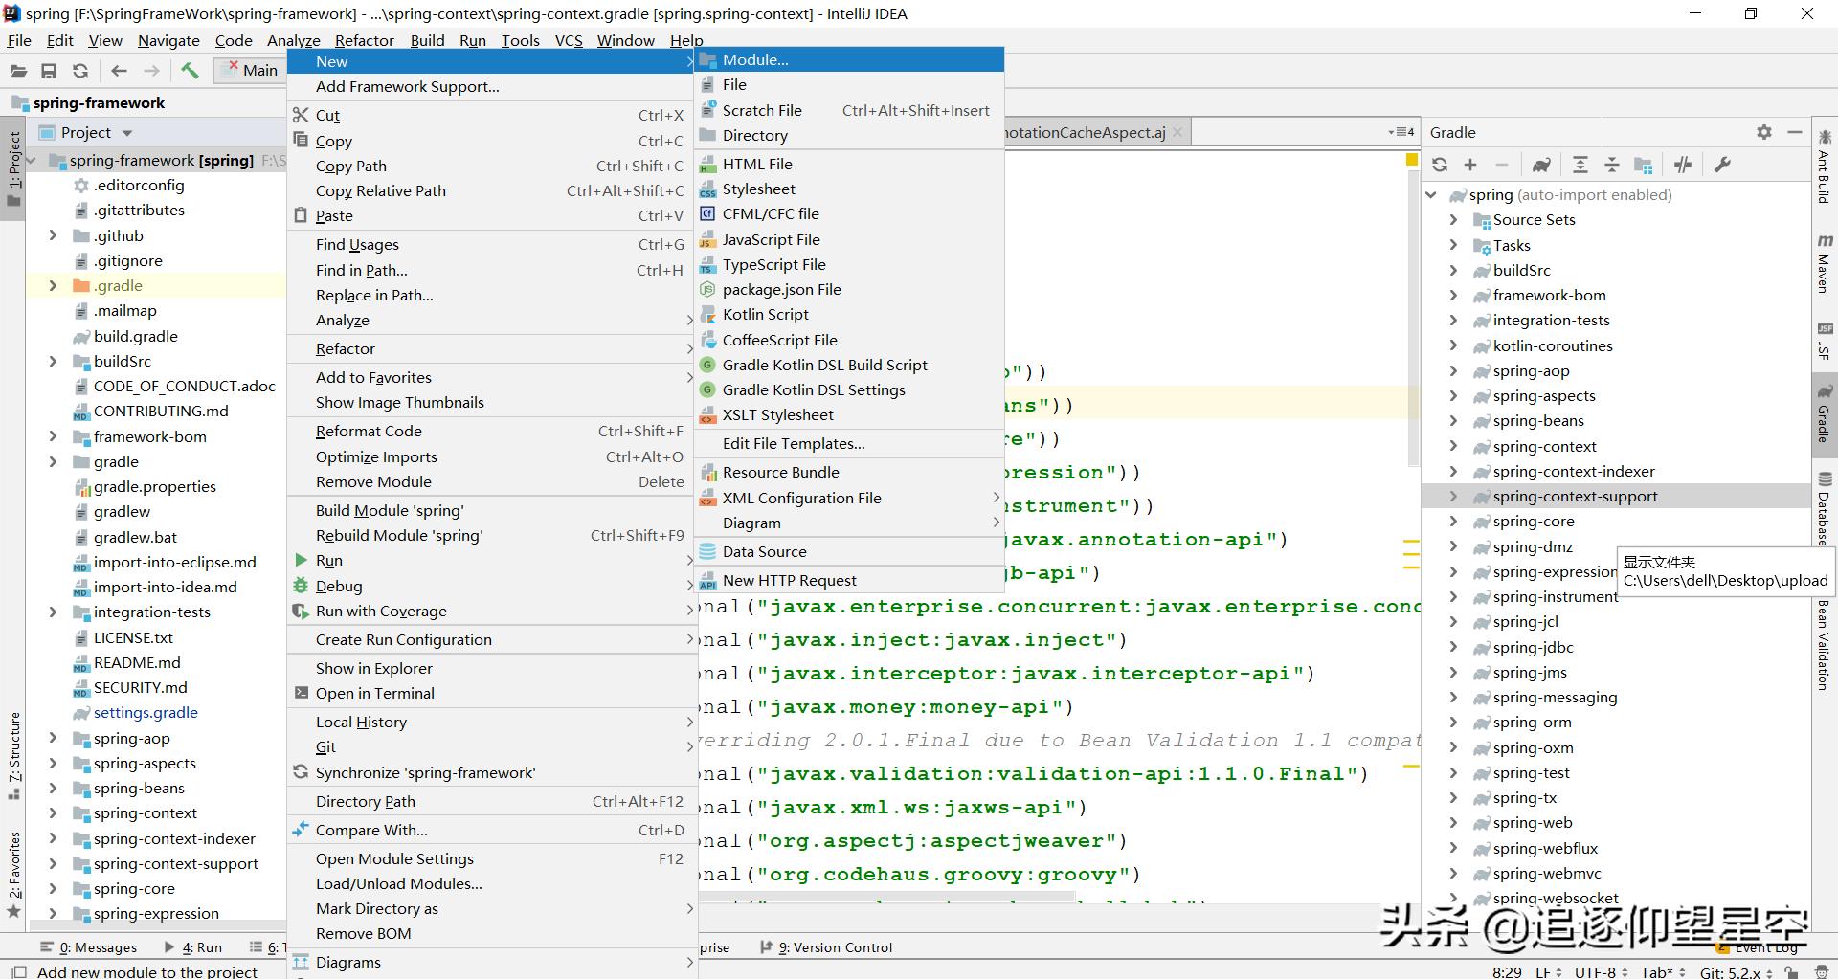1838x979 pixels.
Task: Open Gradle panel gear options
Action: (x=1764, y=132)
